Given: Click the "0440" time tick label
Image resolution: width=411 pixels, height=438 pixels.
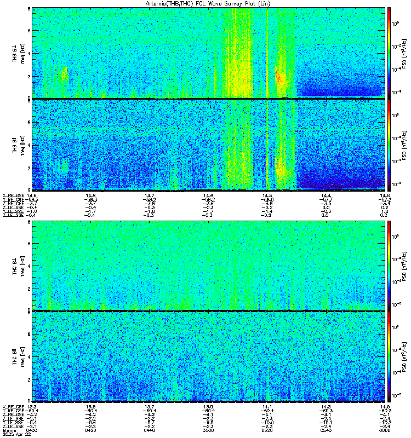Looking at the screenshot, I should [x=149, y=430].
